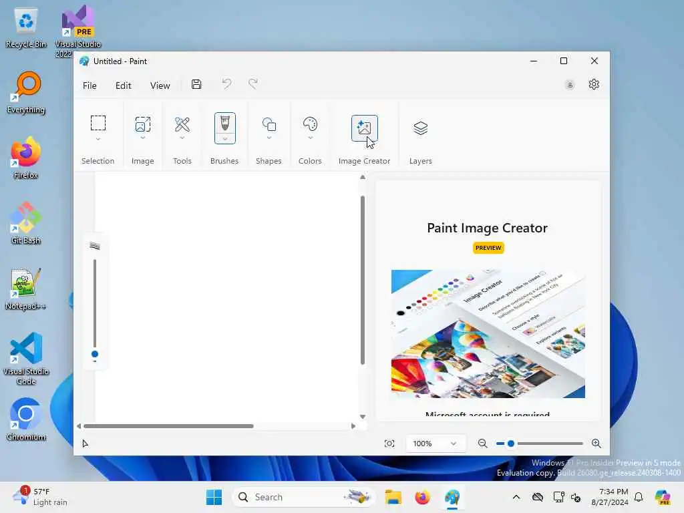Select the Git Bash desktop icon
Viewport: 684px width, 513px height.
[26, 223]
